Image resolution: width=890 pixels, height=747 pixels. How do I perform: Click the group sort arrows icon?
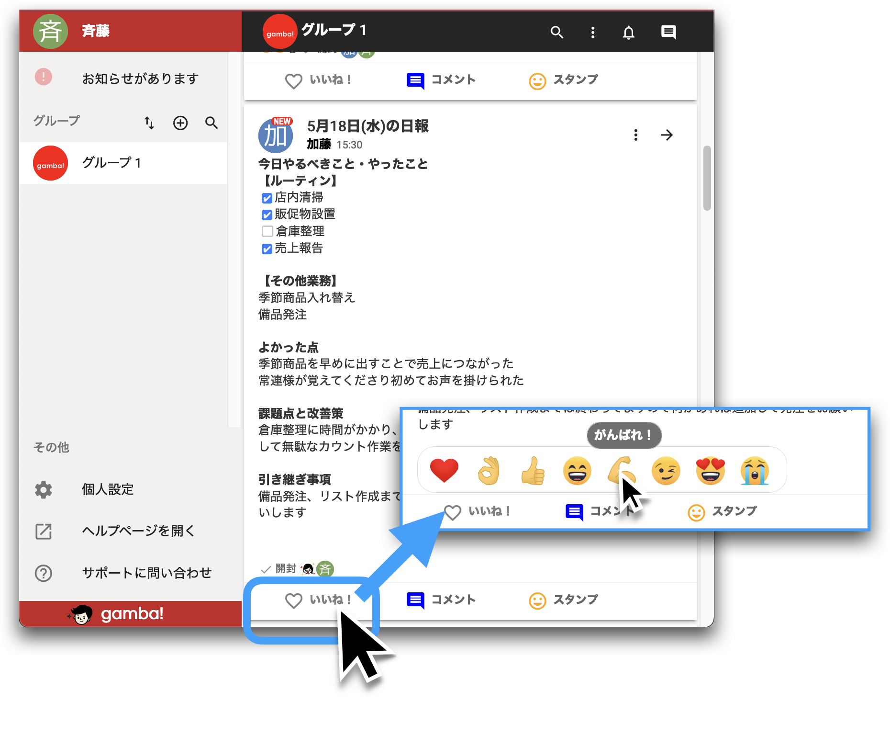(x=149, y=123)
